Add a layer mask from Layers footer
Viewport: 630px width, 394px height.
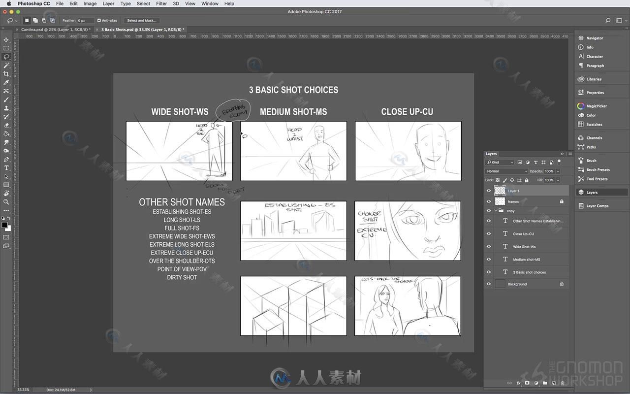(527, 383)
